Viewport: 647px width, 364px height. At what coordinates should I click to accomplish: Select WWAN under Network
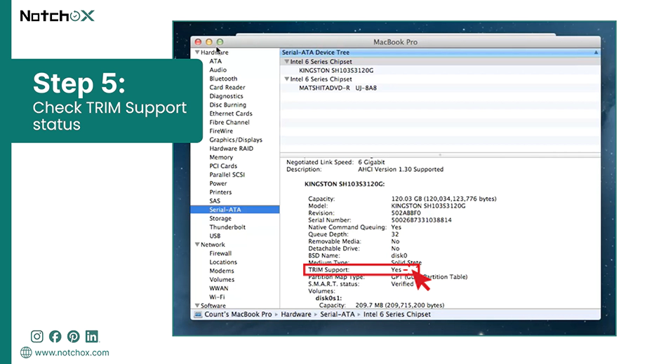click(x=219, y=288)
